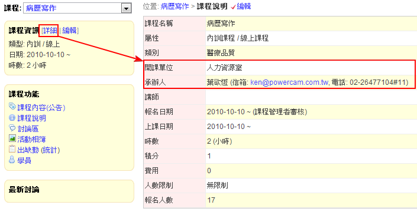Click the ken@powercam.com.tw email link
417x215 pixels.
[289, 82]
